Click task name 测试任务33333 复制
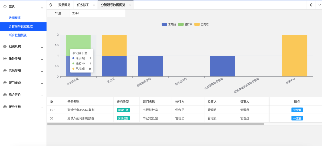Viewport: 322px width, 146px height. (81, 110)
